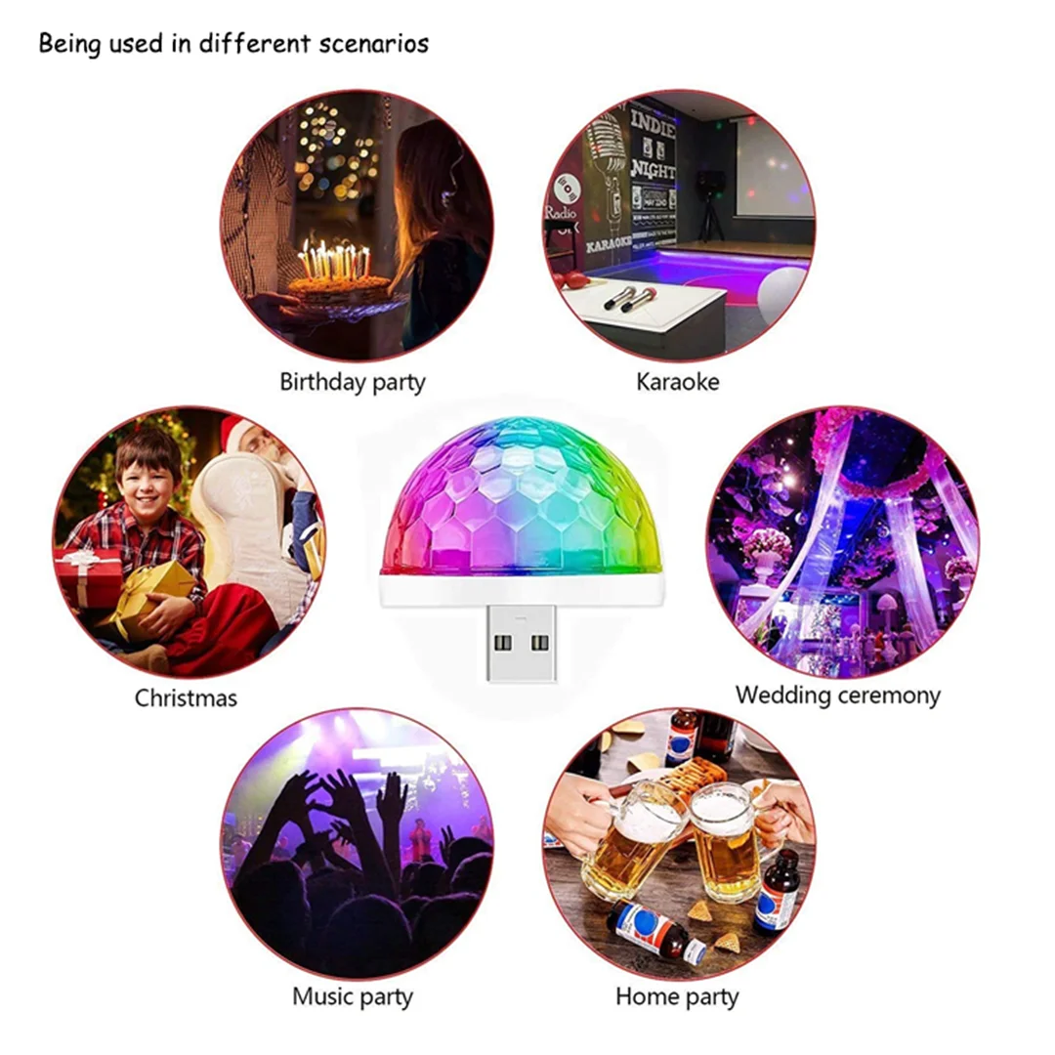The height and width of the screenshot is (1055, 1055).
Task: Click the white base of the disco light
Action: coord(522,590)
